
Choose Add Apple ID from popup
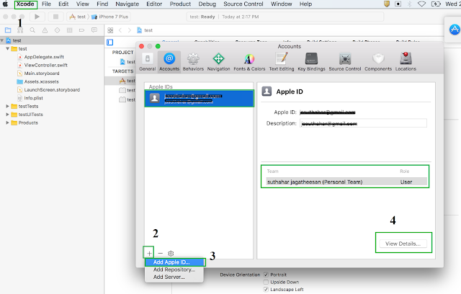tap(175, 262)
